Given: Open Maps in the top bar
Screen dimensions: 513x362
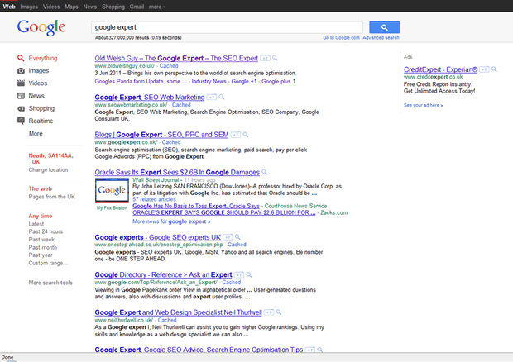Looking at the screenshot, I should [71, 7].
